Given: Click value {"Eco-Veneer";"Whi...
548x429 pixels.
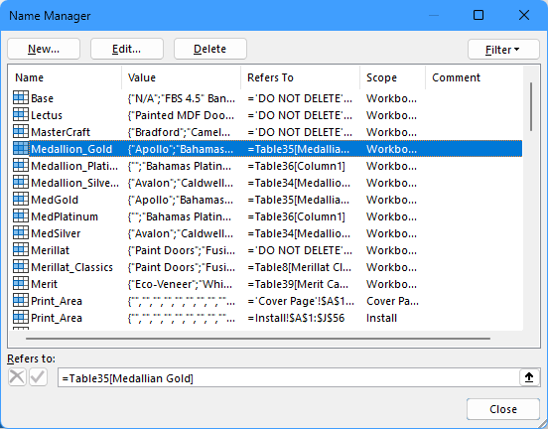Looking at the screenshot, I should tap(180, 284).
